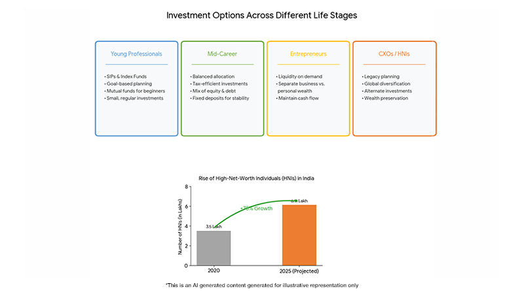
Task: Select the CXOs / HNIs card heading
Action: 394,54
